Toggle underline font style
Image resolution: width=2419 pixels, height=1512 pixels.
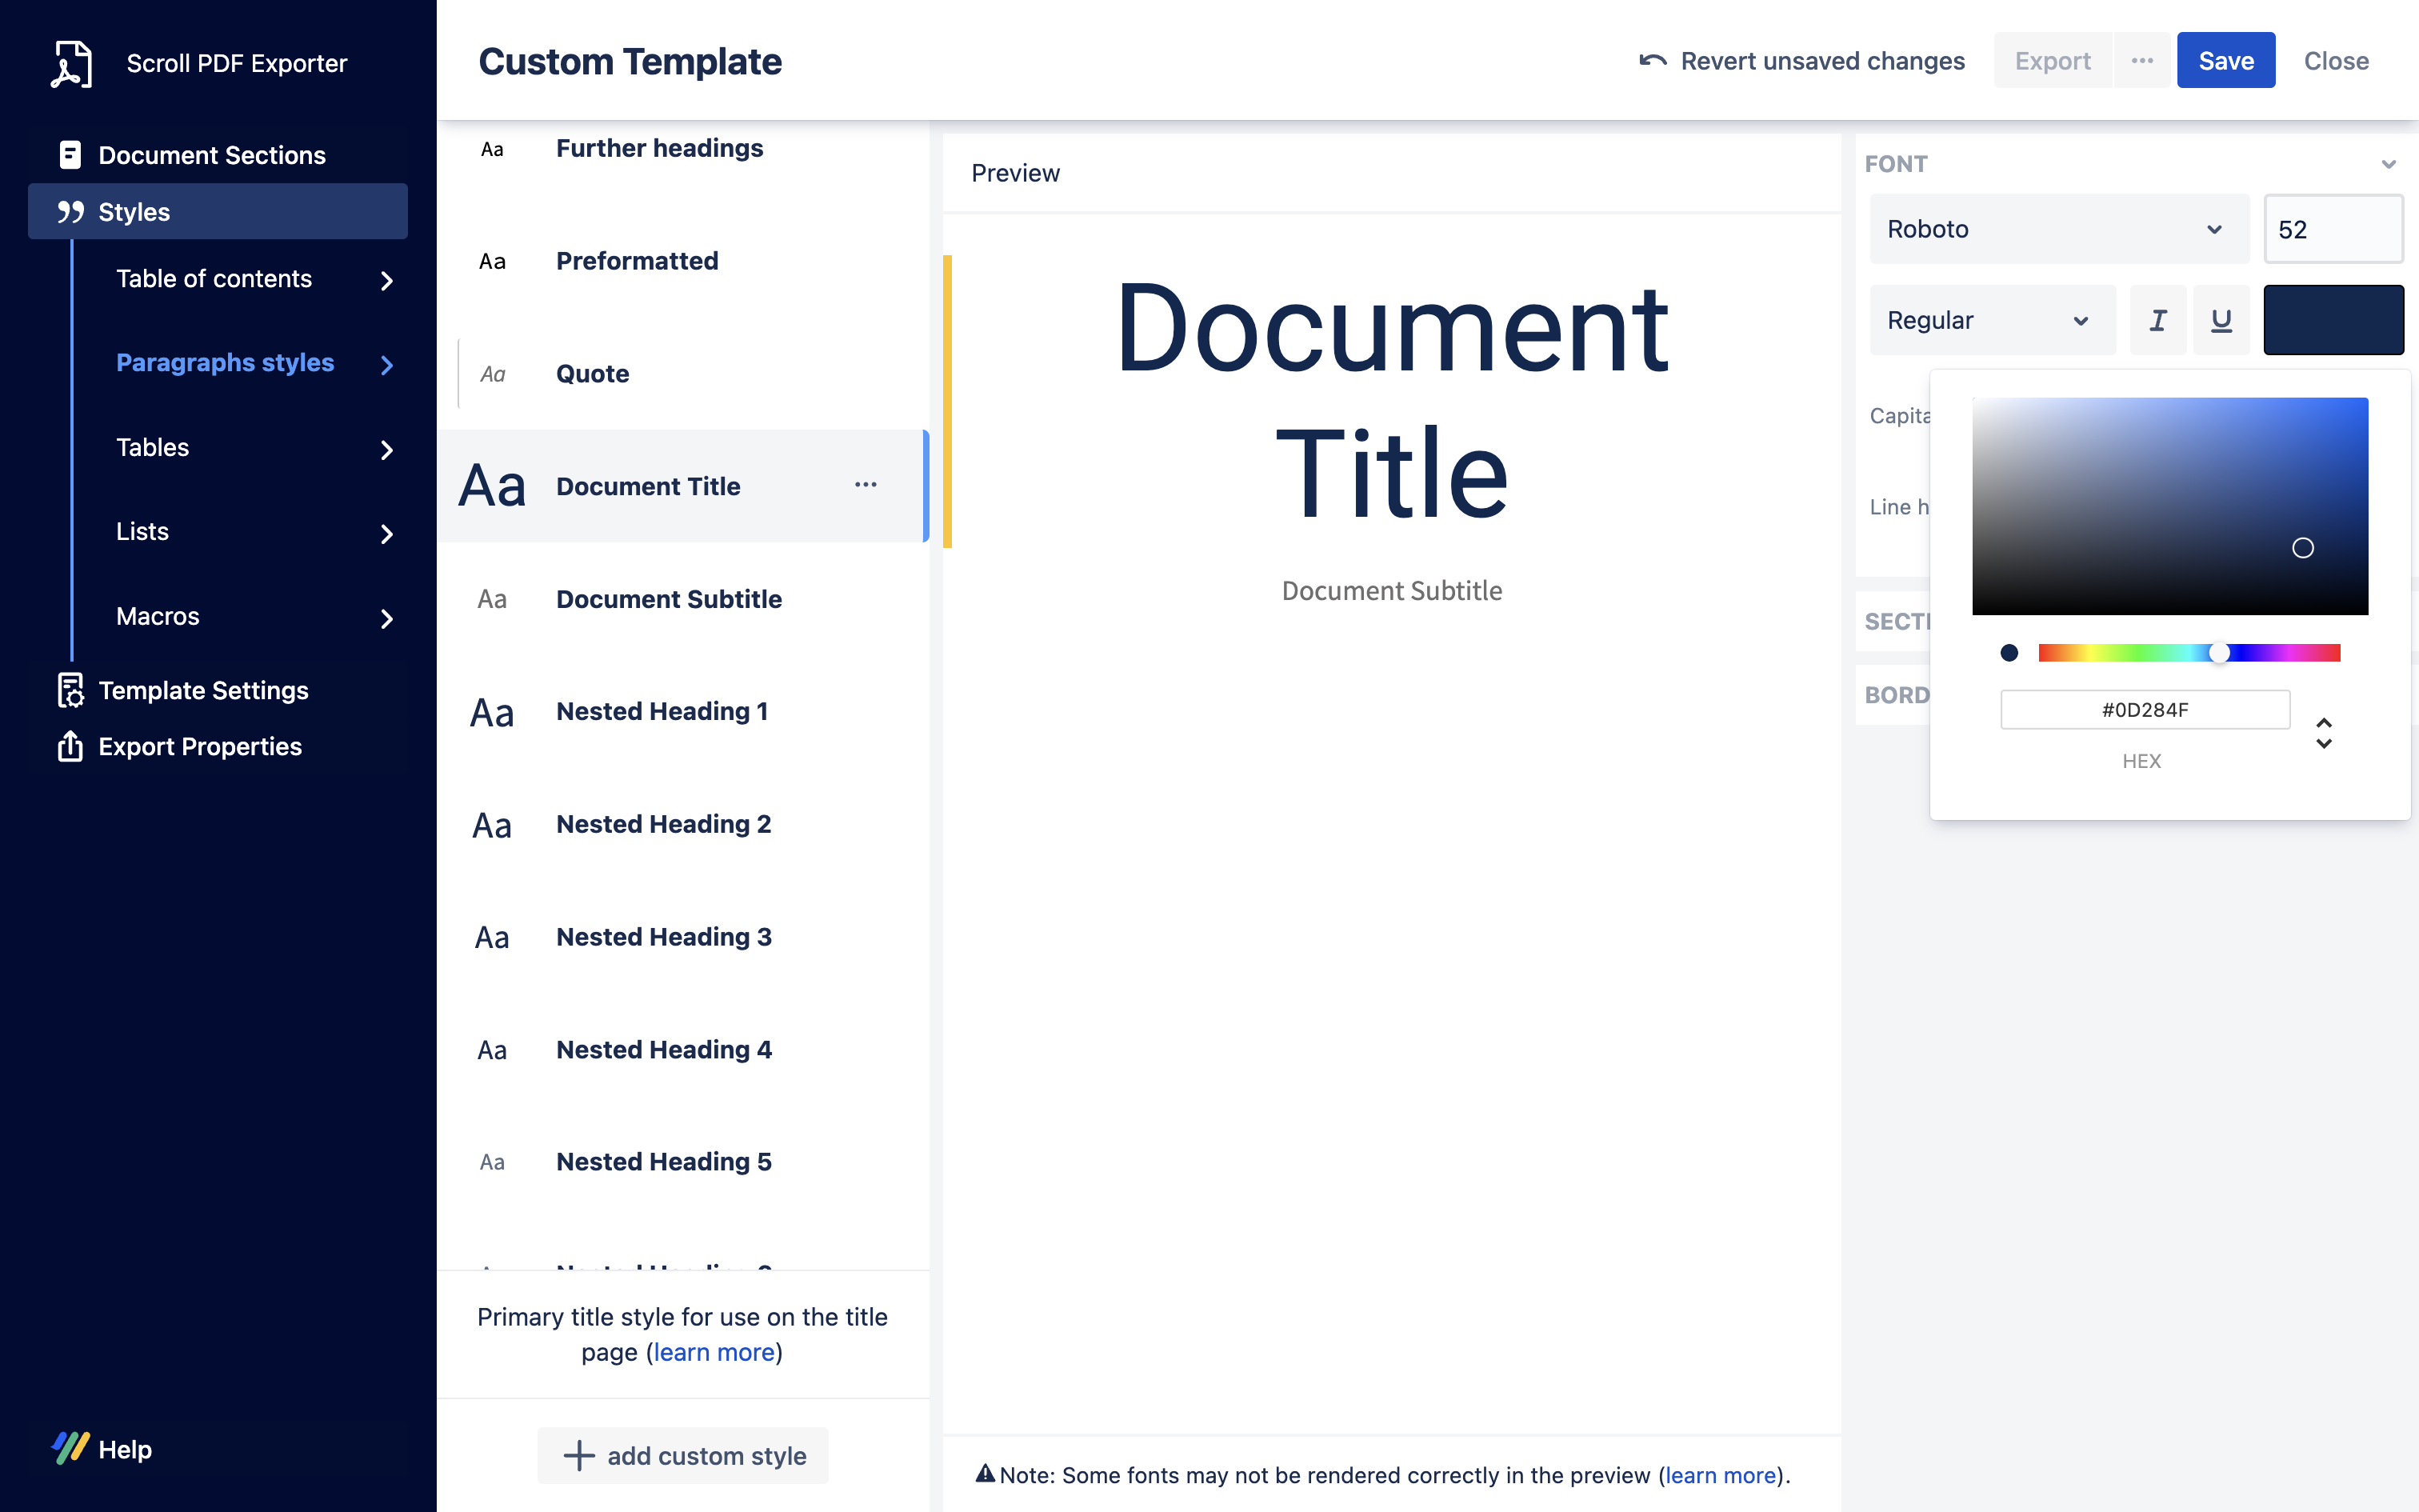tap(2220, 320)
